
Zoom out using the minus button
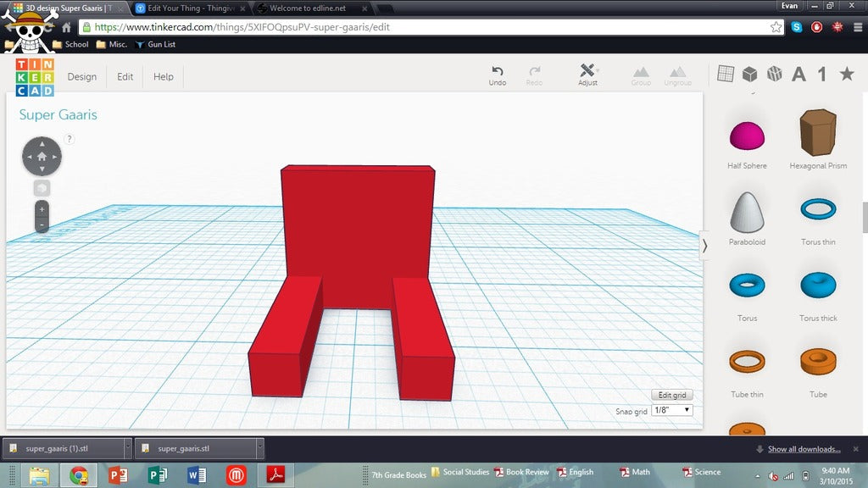click(x=42, y=225)
